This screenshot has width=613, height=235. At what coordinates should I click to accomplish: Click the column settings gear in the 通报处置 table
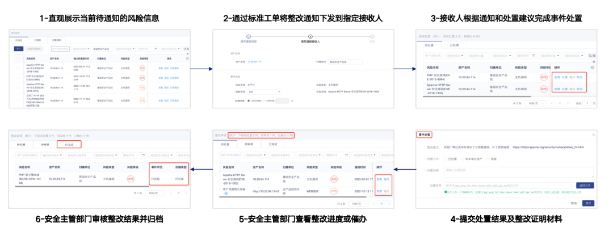(x=593, y=67)
